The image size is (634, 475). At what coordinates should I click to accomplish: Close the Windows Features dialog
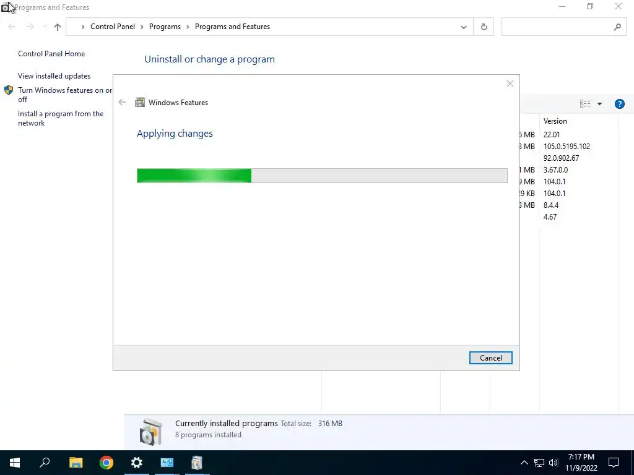point(510,83)
